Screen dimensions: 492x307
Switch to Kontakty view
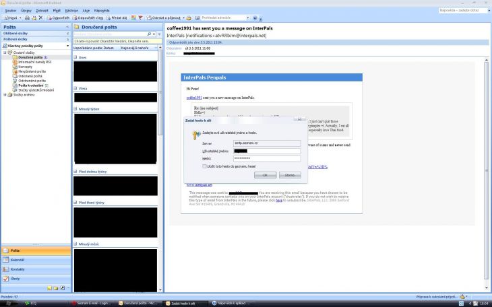(36, 269)
